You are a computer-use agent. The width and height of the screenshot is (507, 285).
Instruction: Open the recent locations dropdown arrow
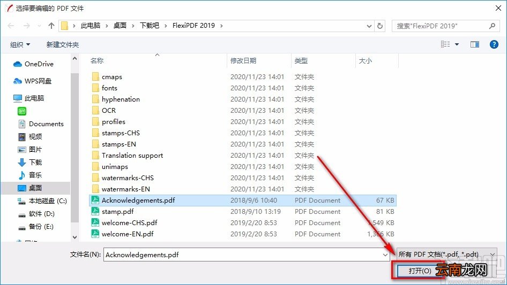[39, 26]
